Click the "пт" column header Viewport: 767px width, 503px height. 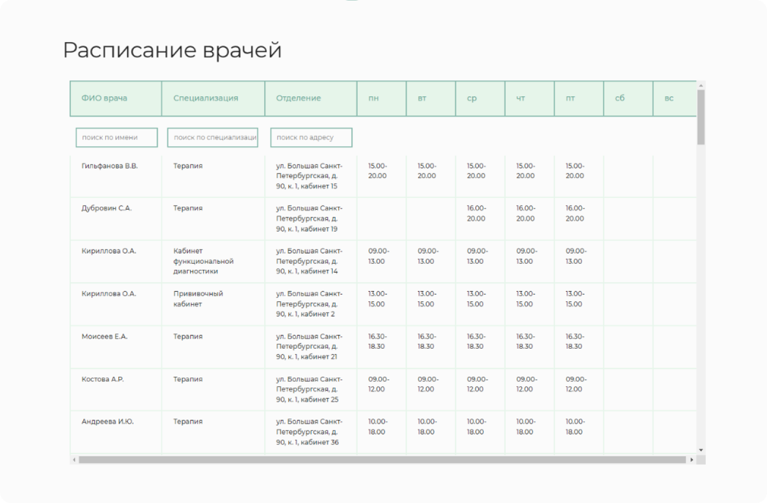click(579, 99)
